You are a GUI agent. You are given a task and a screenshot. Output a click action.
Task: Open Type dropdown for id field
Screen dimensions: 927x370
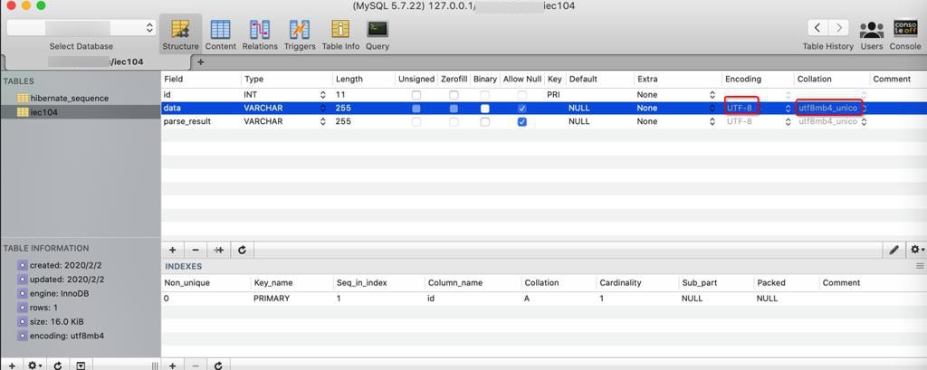tap(323, 95)
